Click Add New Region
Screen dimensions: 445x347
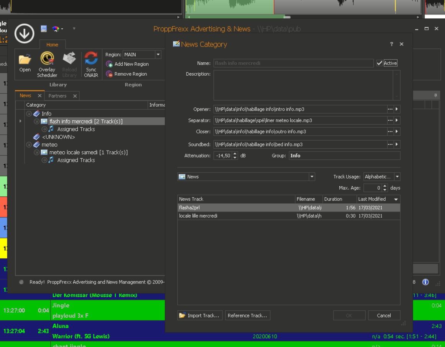coord(128,64)
